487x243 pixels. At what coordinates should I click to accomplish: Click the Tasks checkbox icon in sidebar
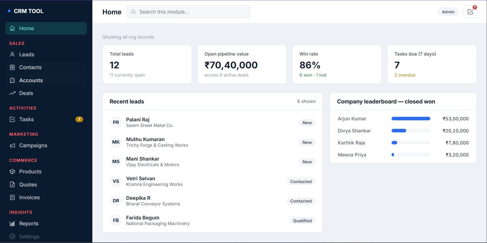pos(12,119)
